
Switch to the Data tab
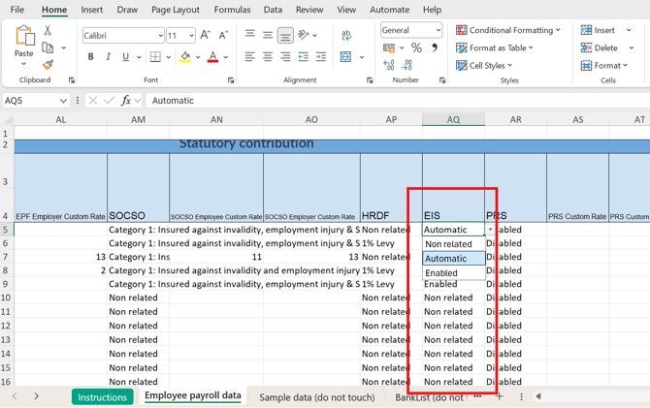coord(273,10)
